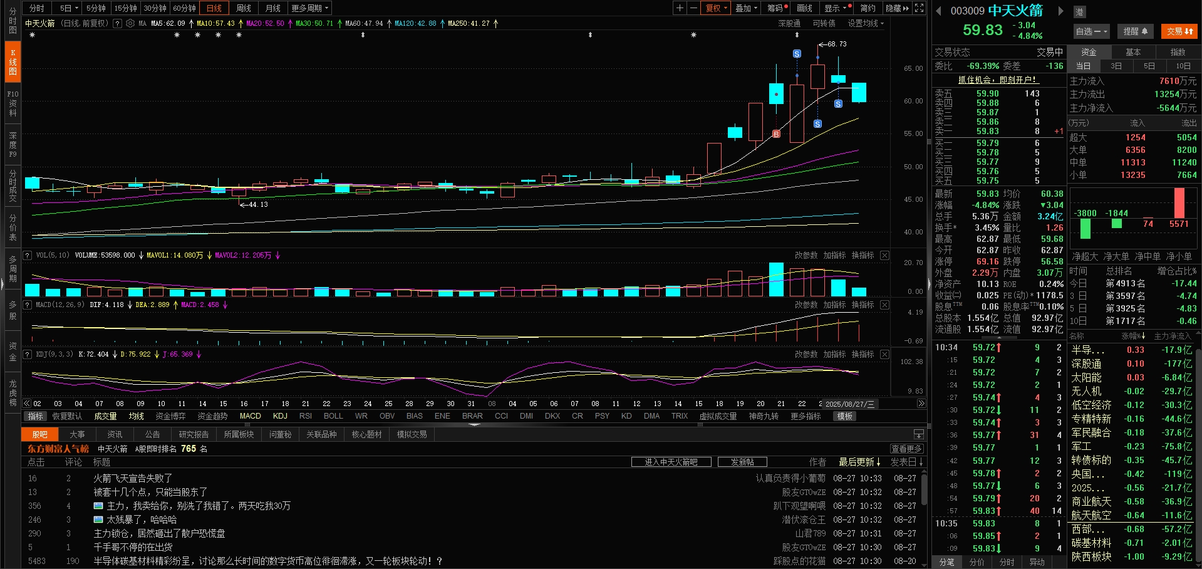Open 研究报告 tab
The height and width of the screenshot is (569, 1202).
194,434
